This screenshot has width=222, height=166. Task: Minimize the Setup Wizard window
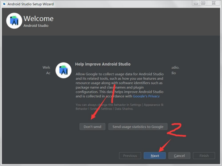(196, 3)
